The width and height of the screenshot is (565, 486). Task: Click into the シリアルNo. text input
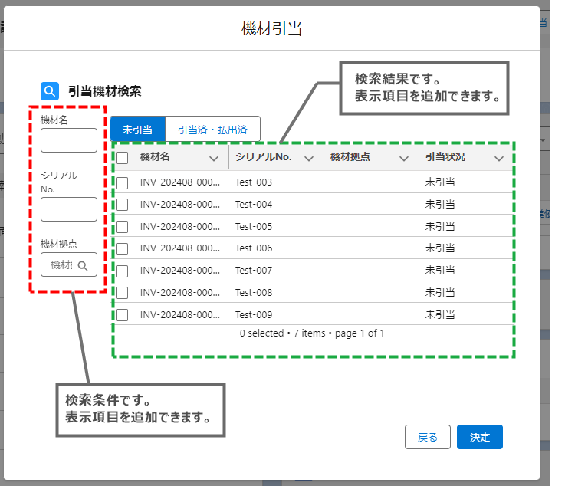coord(69,209)
